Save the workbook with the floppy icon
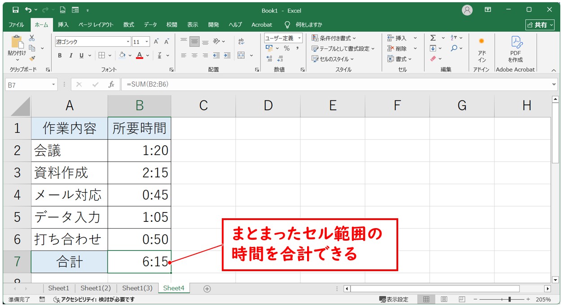 pos(16,10)
